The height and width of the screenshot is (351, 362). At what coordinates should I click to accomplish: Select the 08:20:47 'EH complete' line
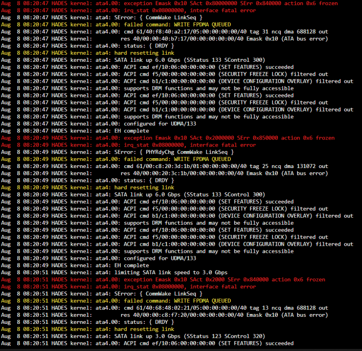click(x=75, y=131)
